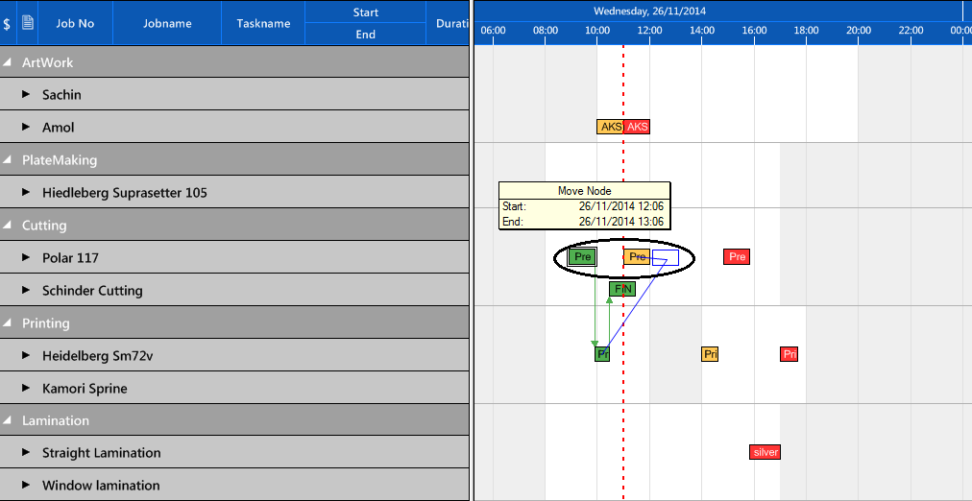This screenshot has height=501, width=972.
Task: Collapse the PlateMaking group
Action: (x=7, y=159)
